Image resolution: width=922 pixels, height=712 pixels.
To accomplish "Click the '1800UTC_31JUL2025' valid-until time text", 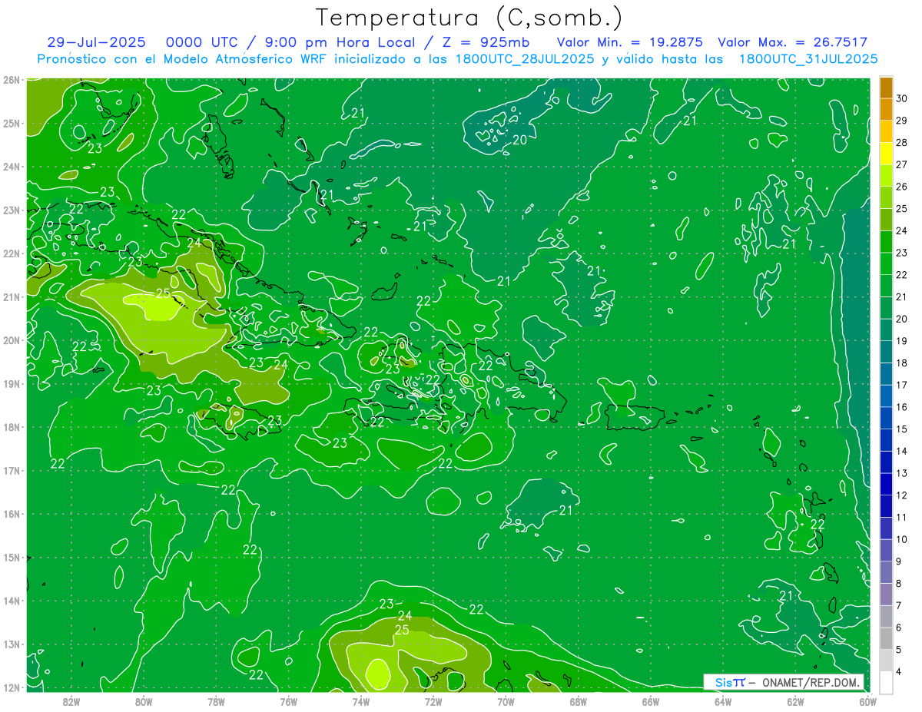I will [809, 59].
